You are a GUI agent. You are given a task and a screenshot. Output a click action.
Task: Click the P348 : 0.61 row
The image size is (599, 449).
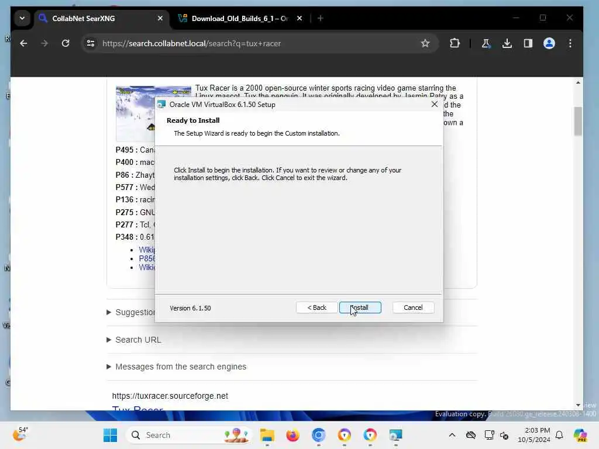coord(135,237)
